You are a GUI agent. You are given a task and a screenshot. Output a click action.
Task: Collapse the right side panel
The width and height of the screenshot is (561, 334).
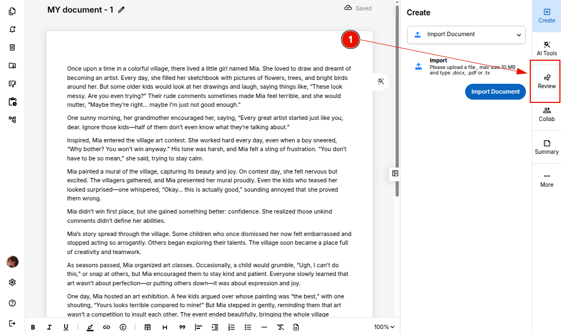tap(395, 174)
